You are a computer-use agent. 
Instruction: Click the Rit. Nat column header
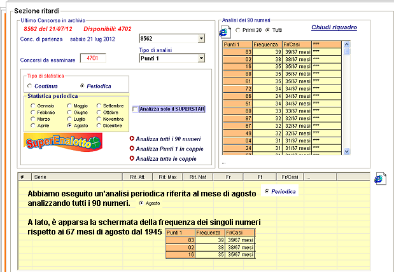tap(198, 177)
